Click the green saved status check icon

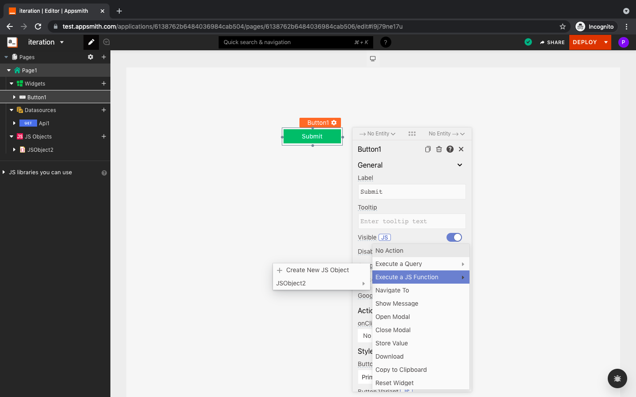pyautogui.click(x=528, y=42)
